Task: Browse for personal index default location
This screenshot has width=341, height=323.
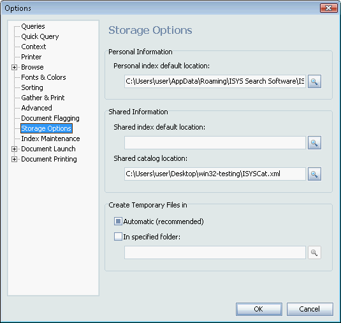Action: 314,82
